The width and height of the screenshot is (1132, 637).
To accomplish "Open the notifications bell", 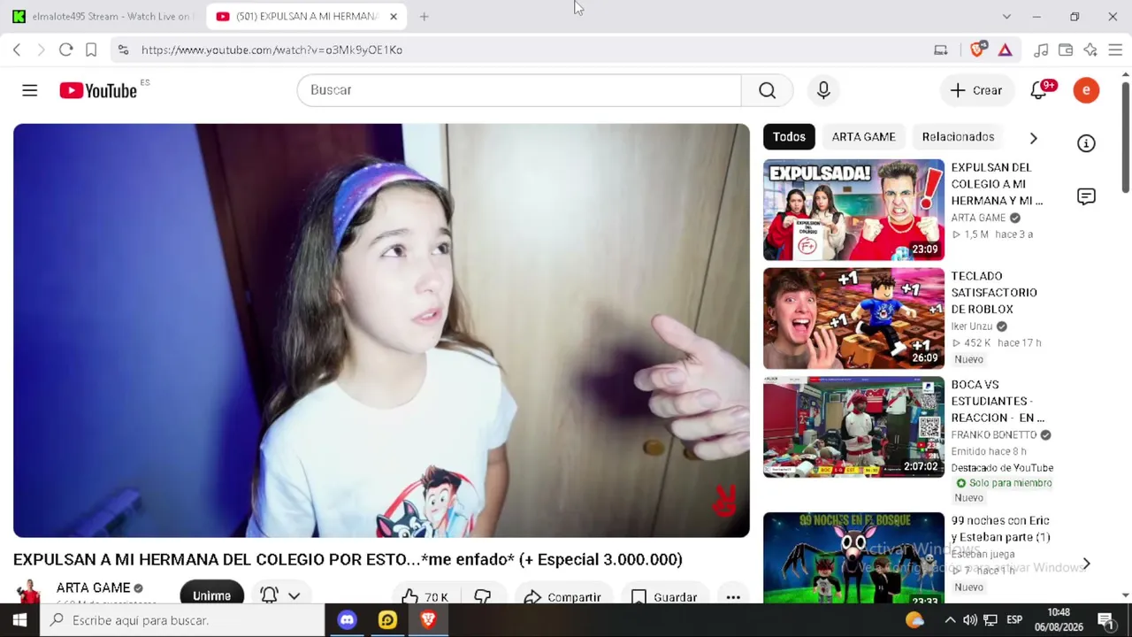I will pyautogui.click(x=1039, y=90).
